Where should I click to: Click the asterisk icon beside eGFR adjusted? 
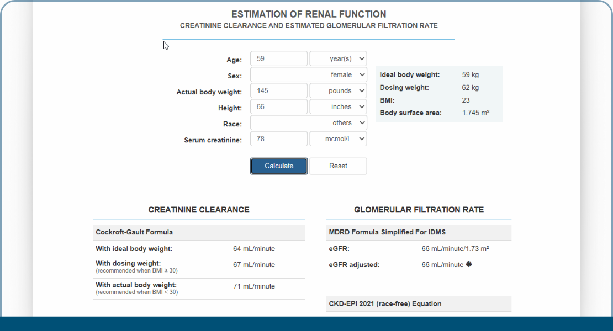tap(469, 265)
